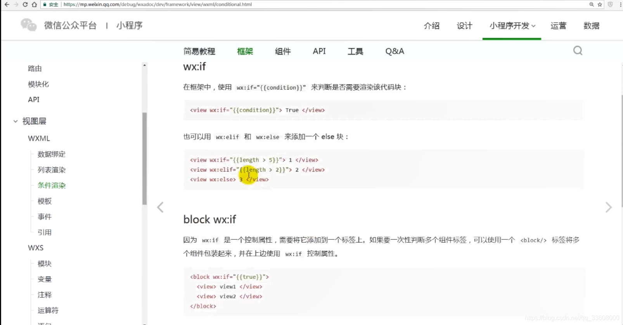This screenshot has width=623, height=325.
Task: Open the documentation search magnifier
Action: [578, 51]
